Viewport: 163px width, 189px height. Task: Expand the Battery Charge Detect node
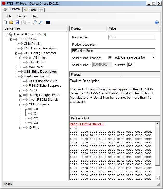pos(21,95)
